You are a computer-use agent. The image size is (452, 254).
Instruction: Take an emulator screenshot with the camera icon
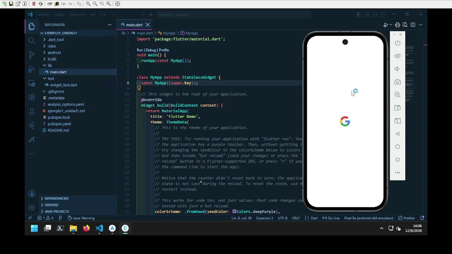coord(398,82)
